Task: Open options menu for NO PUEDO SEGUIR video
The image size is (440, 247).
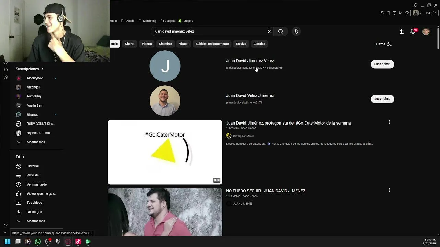Action: (x=389, y=190)
